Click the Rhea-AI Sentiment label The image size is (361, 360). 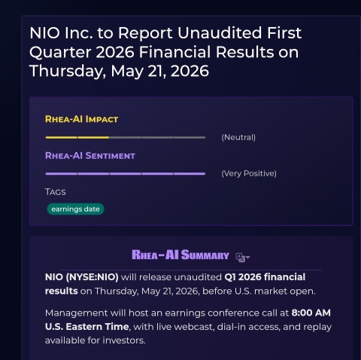[x=90, y=156]
